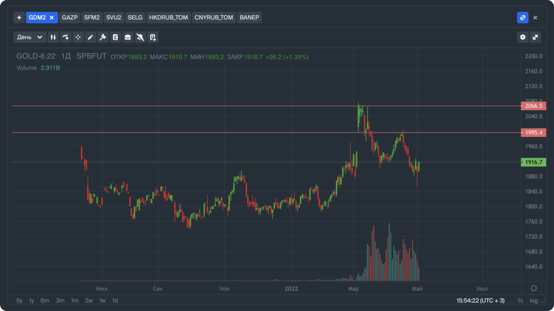Open chart settings hexagon icon
Viewport: 554px width, 311px height.
pyautogui.click(x=523, y=37)
